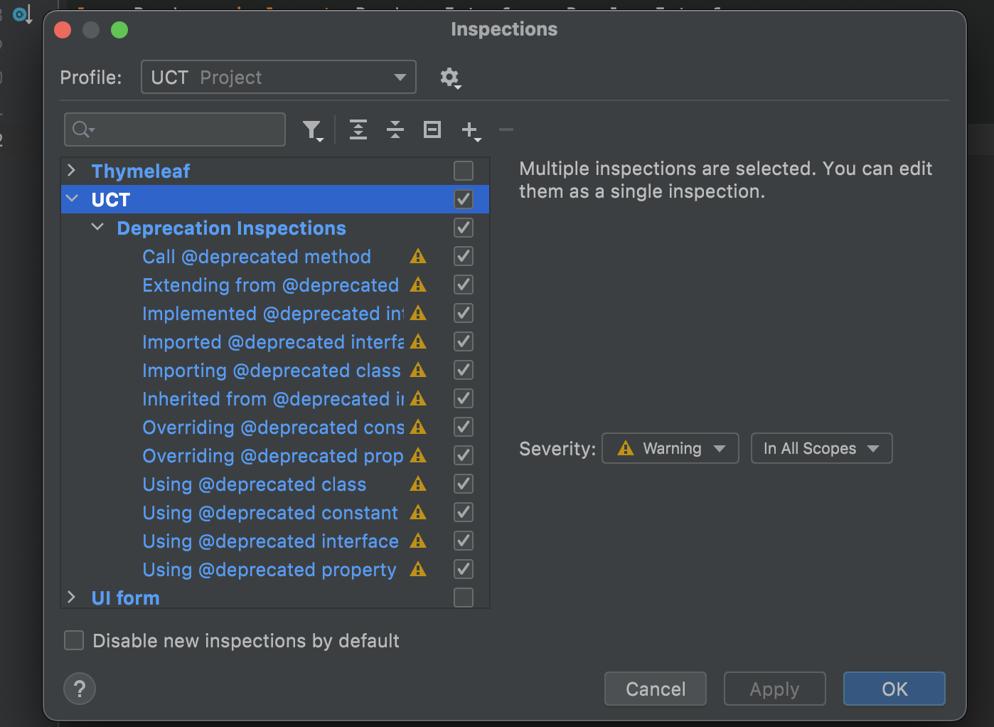
Task: Select Call @deprecated method inspection
Action: [257, 257]
